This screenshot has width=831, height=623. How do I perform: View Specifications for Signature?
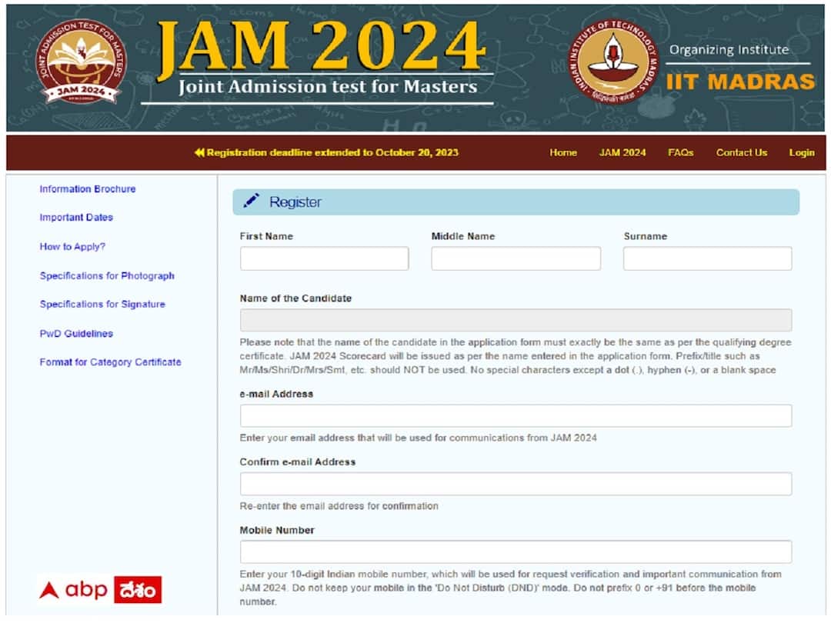click(x=102, y=305)
